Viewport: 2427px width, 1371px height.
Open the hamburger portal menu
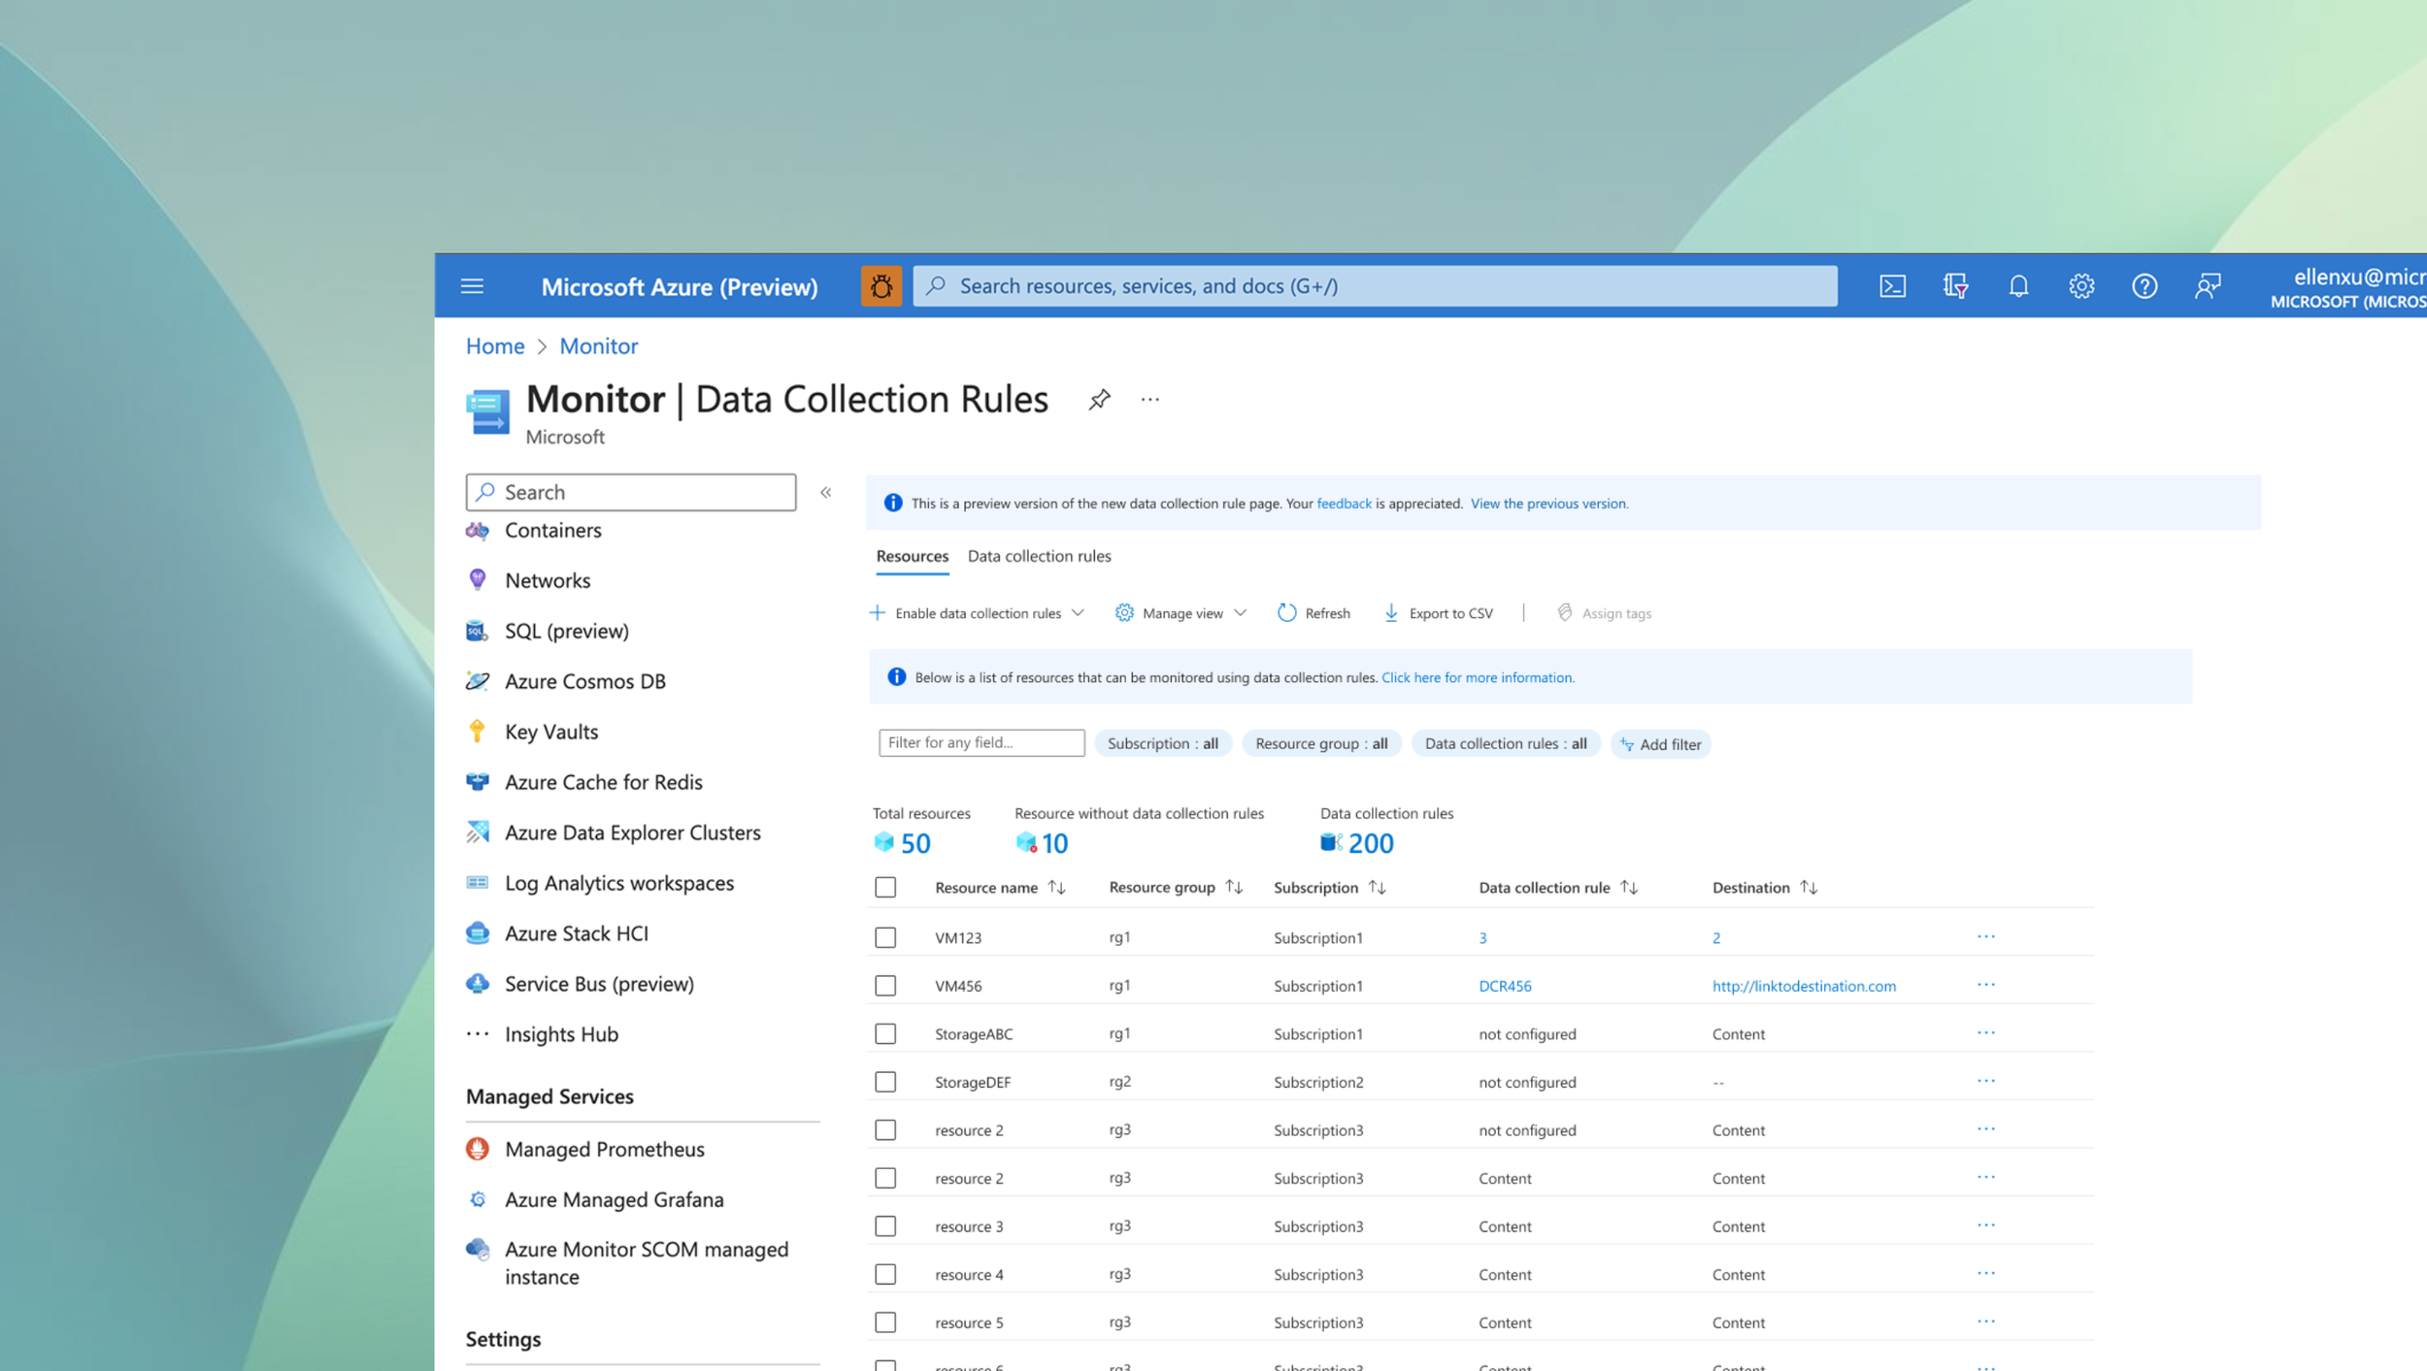pyautogui.click(x=472, y=286)
